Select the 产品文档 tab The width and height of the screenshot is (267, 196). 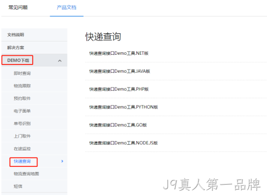pyautogui.click(x=67, y=8)
